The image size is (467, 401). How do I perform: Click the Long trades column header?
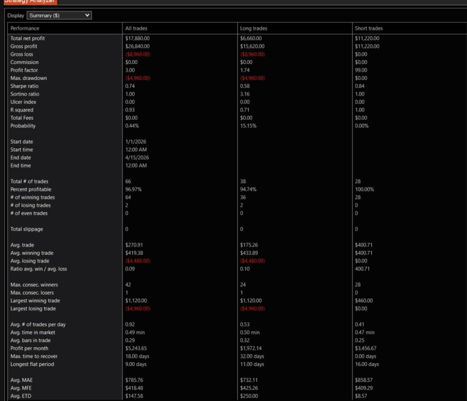click(x=253, y=28)
